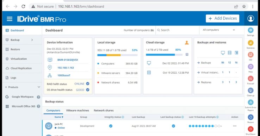The height and width of the screenshot is (136, 260).
Task: Click the ISO icon in the right sidebar
Action: [x=250, y=55]
